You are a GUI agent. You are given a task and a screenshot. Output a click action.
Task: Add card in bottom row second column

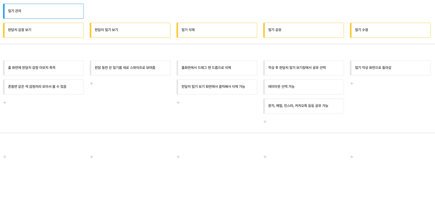pyautogui.click(x=91, y=157)
